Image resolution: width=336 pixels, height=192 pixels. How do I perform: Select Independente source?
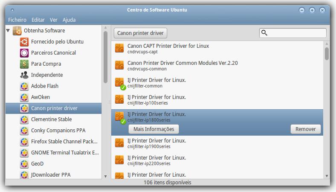(x=47, y=75)
